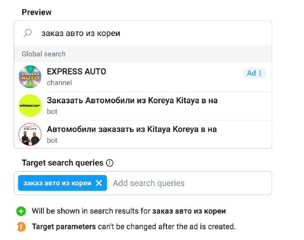Click the Add search queries input field

click(x=148, y=183)
